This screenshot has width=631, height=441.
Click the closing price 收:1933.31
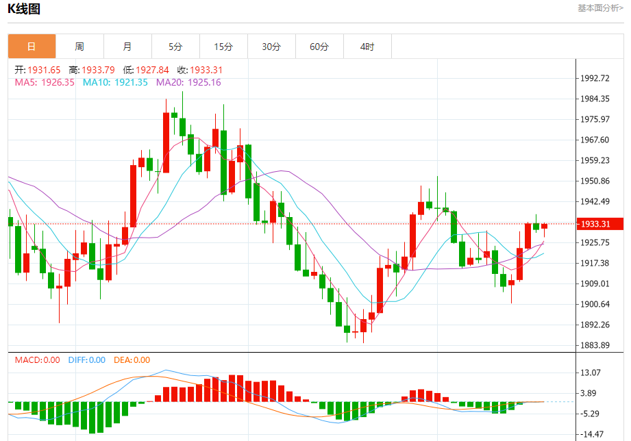200,70
